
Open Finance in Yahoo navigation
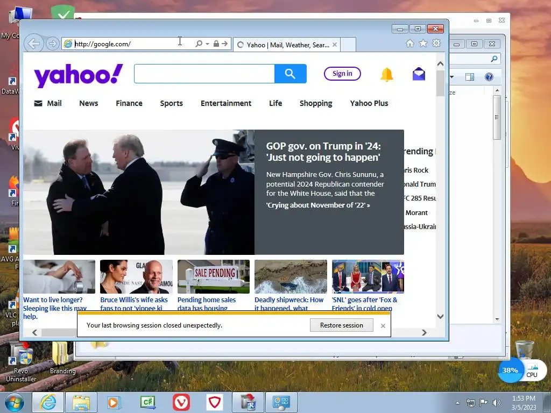[x=129, y=103]
